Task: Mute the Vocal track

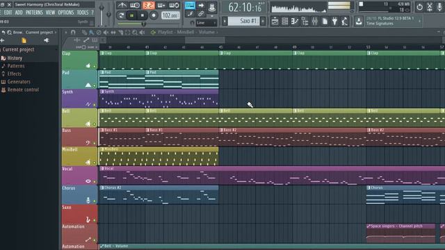Action: (x=95, y=182)
